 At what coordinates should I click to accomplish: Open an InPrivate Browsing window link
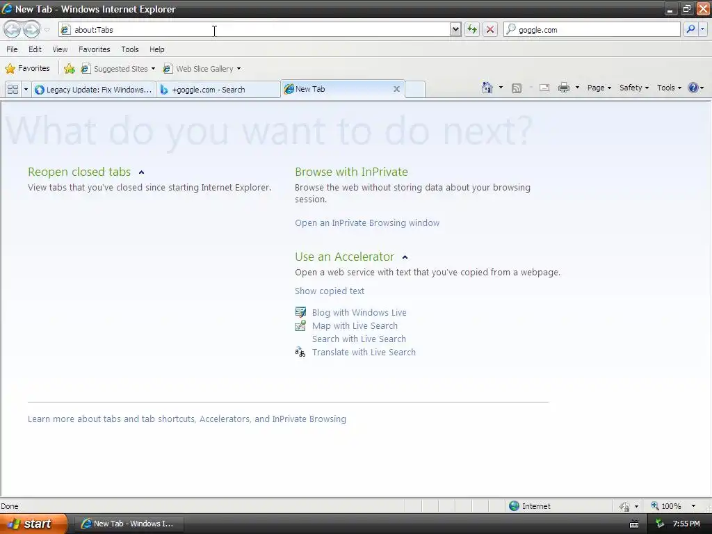(x=367, y=223)
